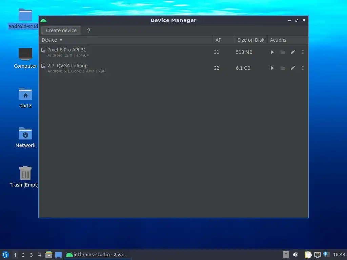The image size is (347, 260).
Task: Open more actions for 2.7 QVGA lollipop
Action: [303, 68]
